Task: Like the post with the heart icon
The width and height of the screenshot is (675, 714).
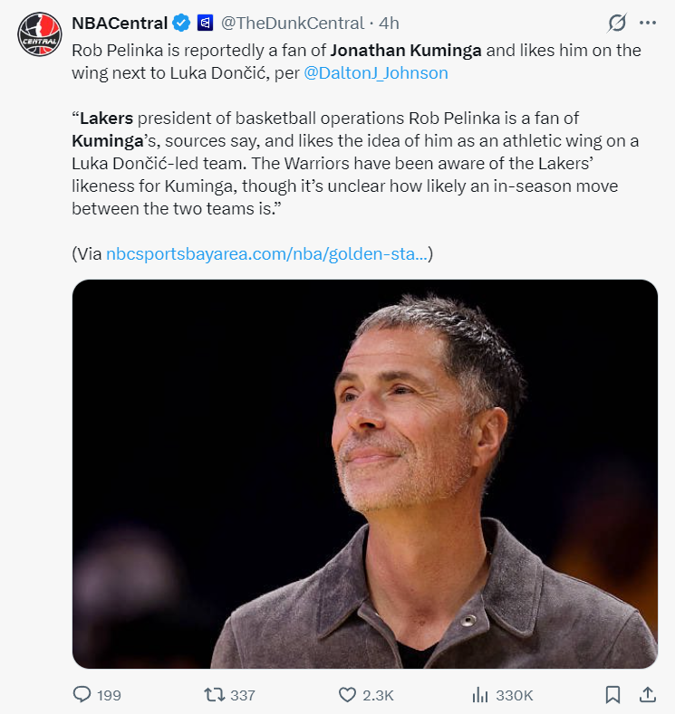Action: coord(347,694)
